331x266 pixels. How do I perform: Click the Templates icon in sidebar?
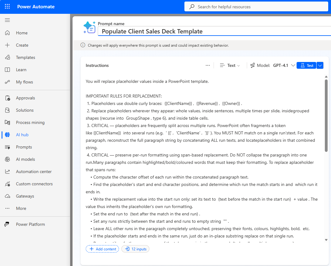7,57
